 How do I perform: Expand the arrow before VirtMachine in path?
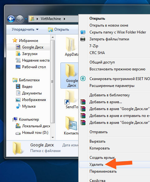point(37,19)
